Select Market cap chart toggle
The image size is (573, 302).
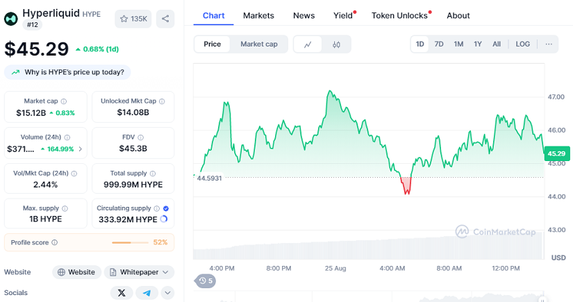259,44
